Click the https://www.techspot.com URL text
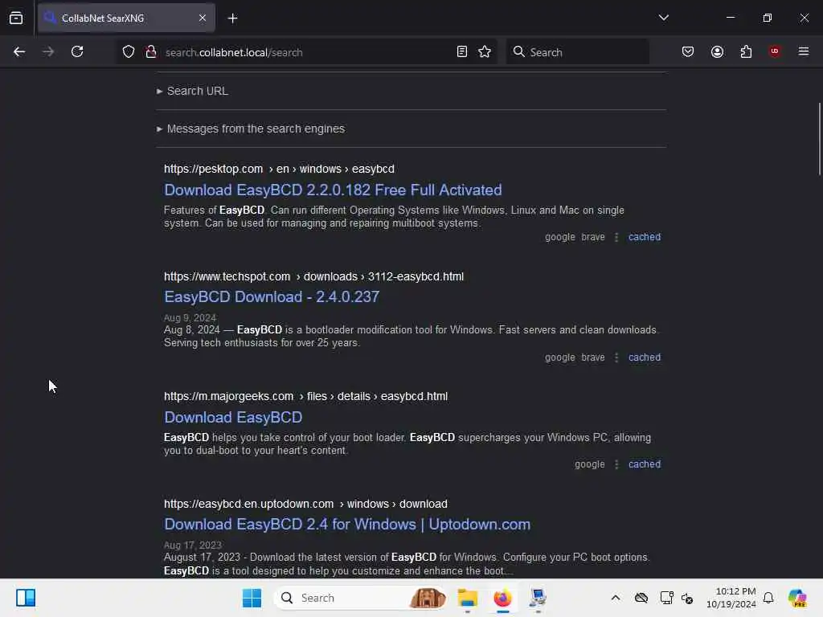Image resolution: width=823 pixels, height=617 pixels. point(227,276)
